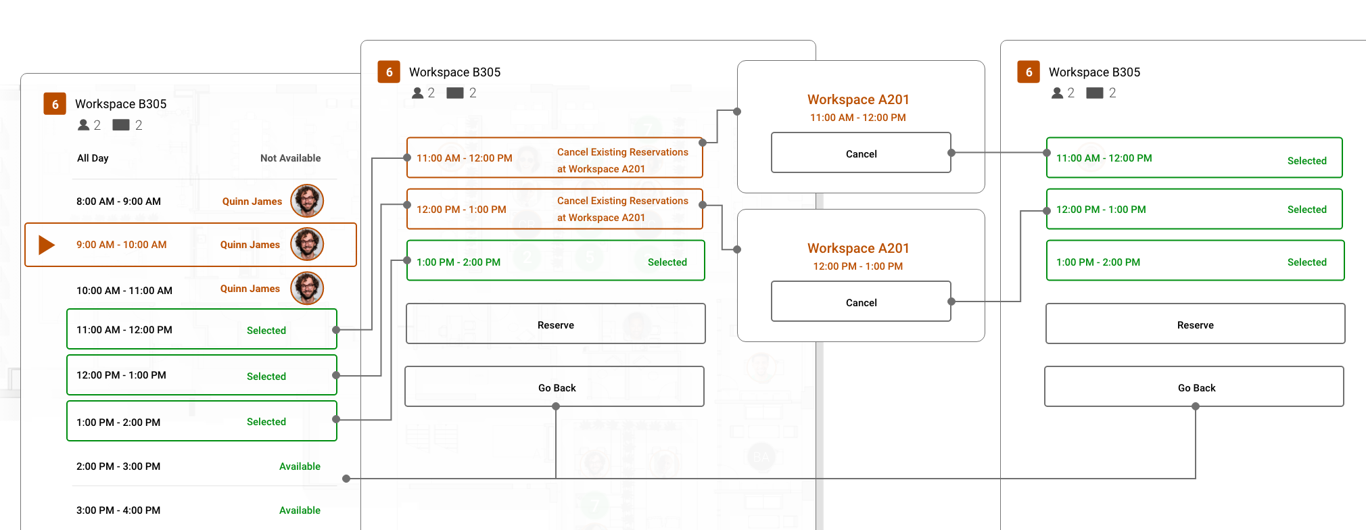This screenshot has height=530, width=1366.
Task: Cancel the Workspace A201 11:00 AM reservation
Action: (861, 153)
